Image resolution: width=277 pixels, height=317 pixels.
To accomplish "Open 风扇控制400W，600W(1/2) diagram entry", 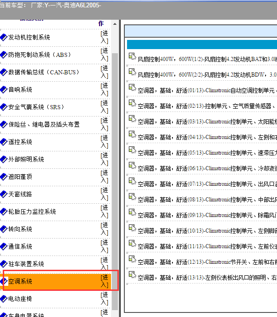I will pyautogui.click(x=207, y=59).
